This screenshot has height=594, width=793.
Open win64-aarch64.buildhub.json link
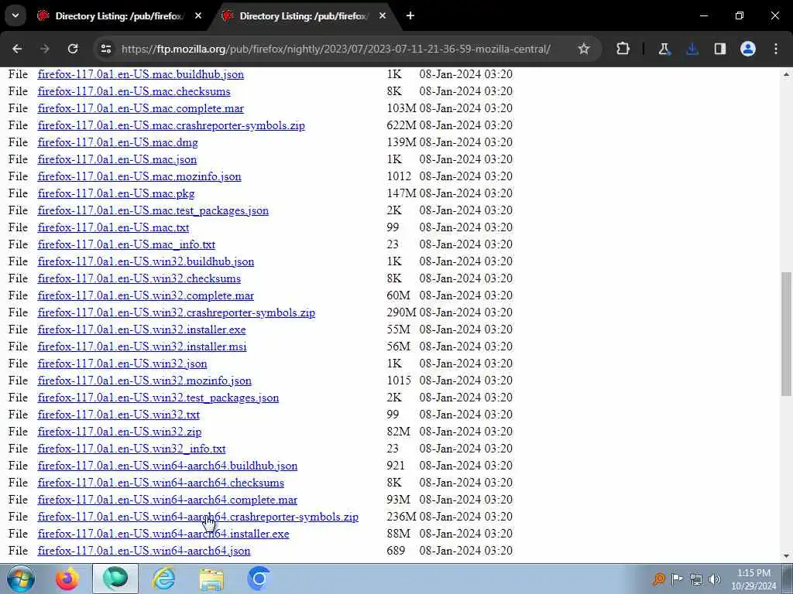pyautogui.click(x=167, y=466)
